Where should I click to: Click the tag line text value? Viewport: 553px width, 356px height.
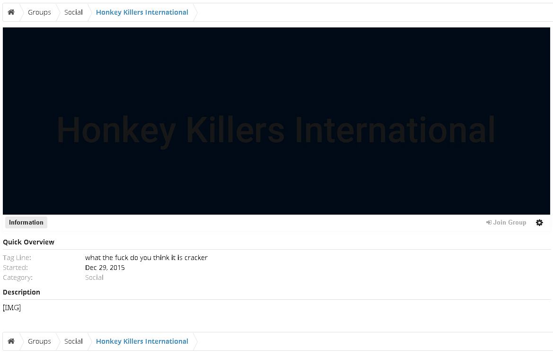(146, 258)
